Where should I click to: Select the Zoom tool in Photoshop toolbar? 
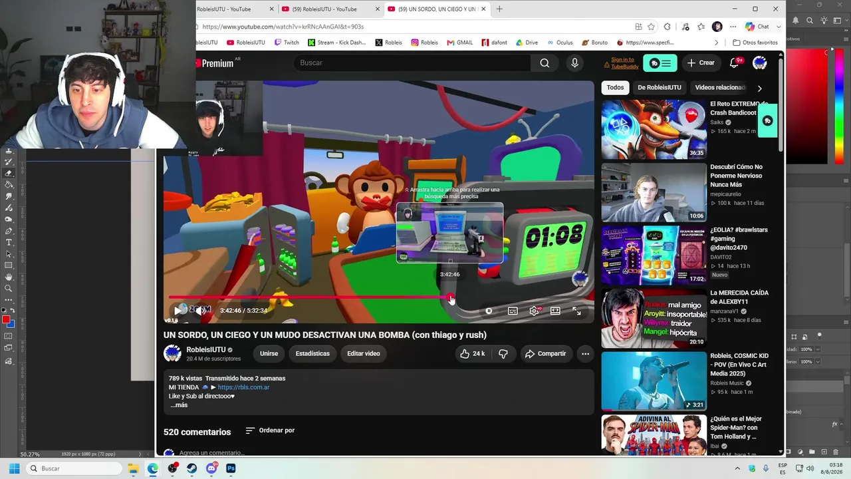pyautogui.click(x=9, y=289)
